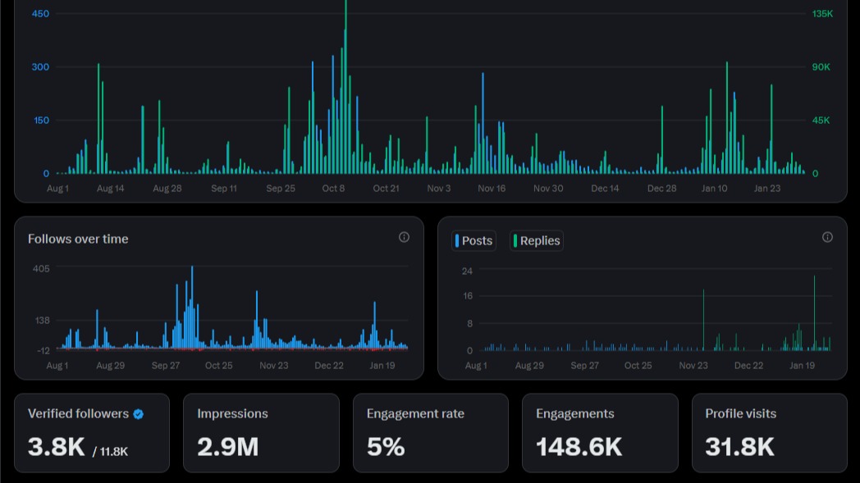Click the Jan 23 label on top chart axis

[x=766, y=189]
